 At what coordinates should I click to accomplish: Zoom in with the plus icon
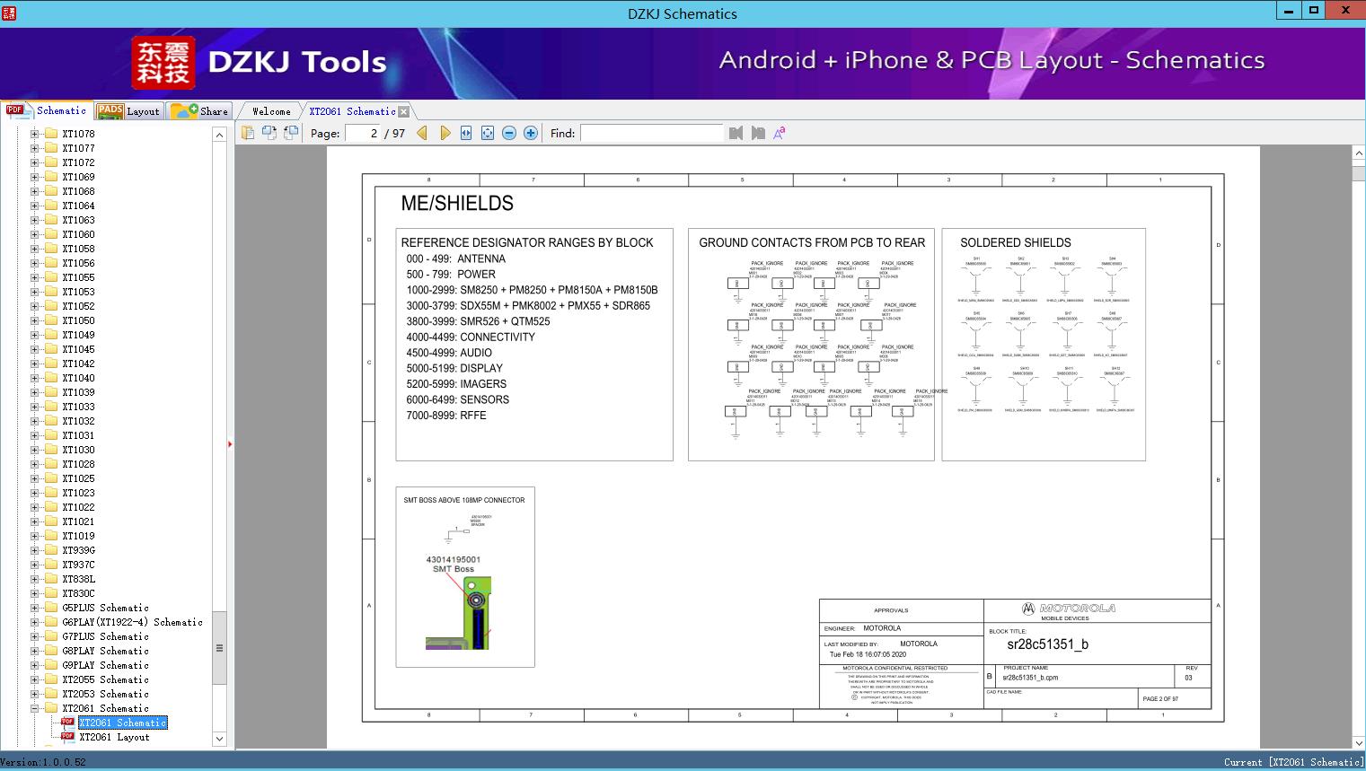click(x=531, y=133)
